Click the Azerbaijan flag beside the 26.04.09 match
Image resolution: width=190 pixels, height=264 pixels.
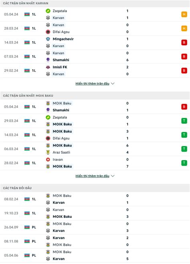coord(27,227)
